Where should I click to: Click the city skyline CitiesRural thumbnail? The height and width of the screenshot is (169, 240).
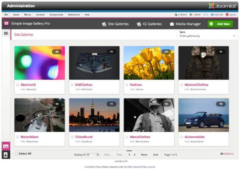pos(94,115)
